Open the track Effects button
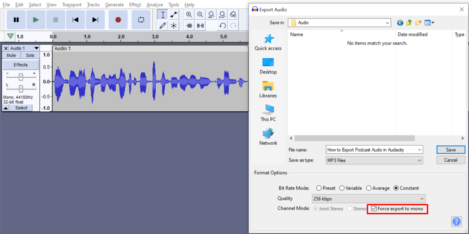This screenshot has width=469, height=234. [x=21, y=65]
